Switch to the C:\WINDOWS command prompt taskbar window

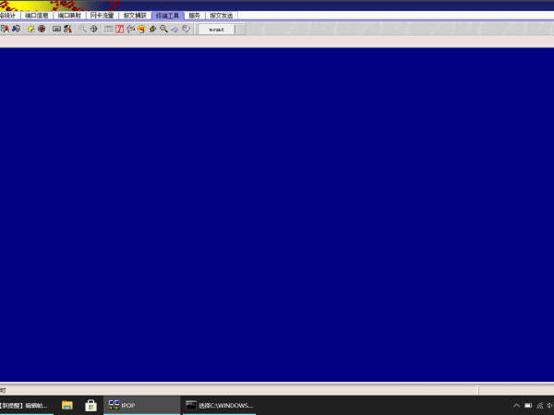click(x=219, y=405)
